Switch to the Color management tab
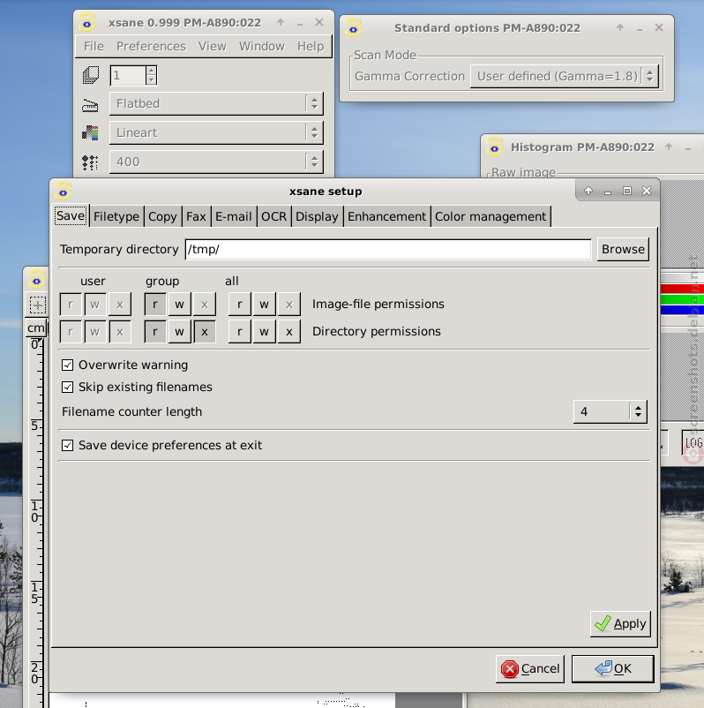 (x=491, y=216)
